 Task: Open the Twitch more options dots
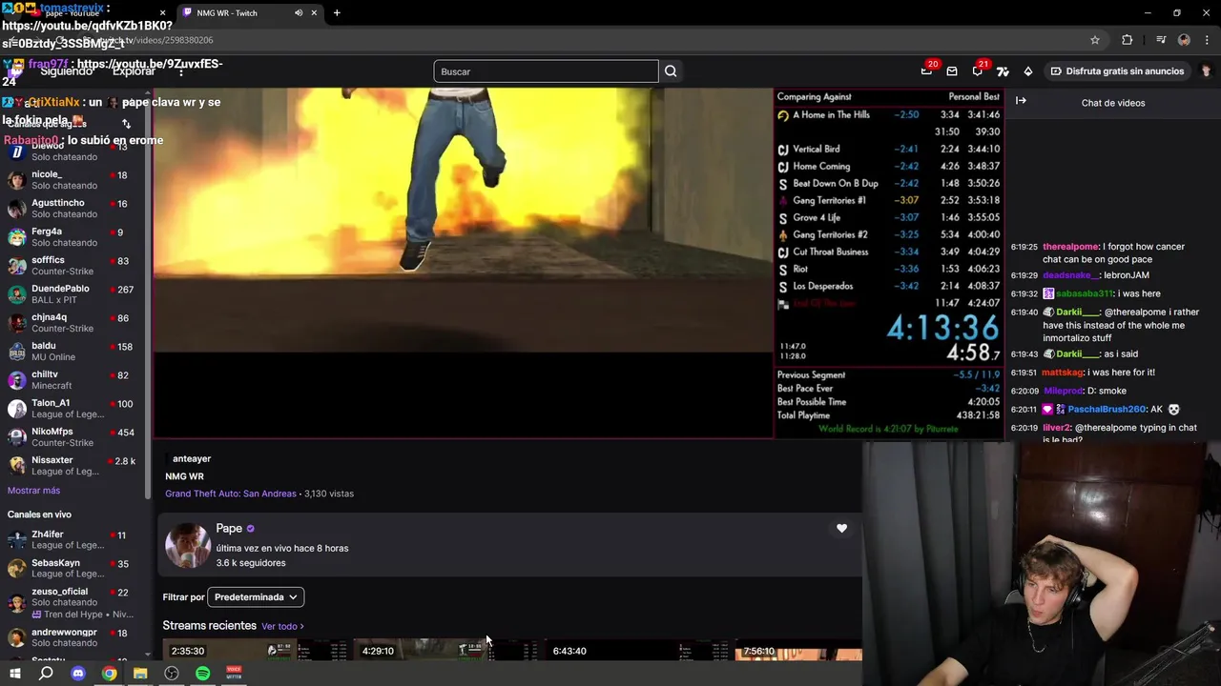click(x=182, y=71)
